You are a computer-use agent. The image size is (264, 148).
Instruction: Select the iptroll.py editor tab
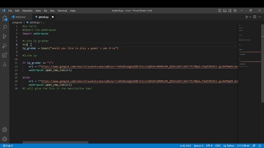coord(44,17)
